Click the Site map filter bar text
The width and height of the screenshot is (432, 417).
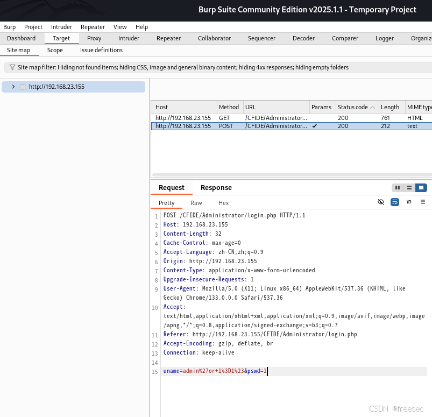click(x=183, y=67)
